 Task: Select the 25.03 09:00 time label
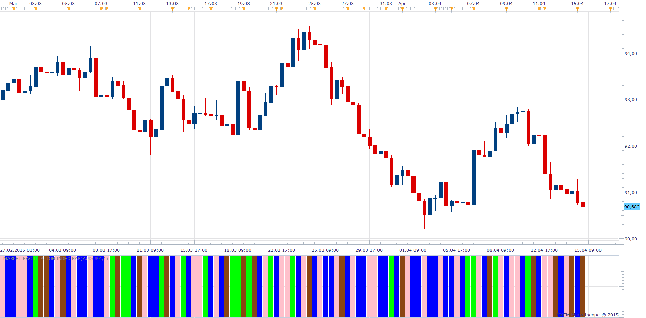(x=325, y=250)
